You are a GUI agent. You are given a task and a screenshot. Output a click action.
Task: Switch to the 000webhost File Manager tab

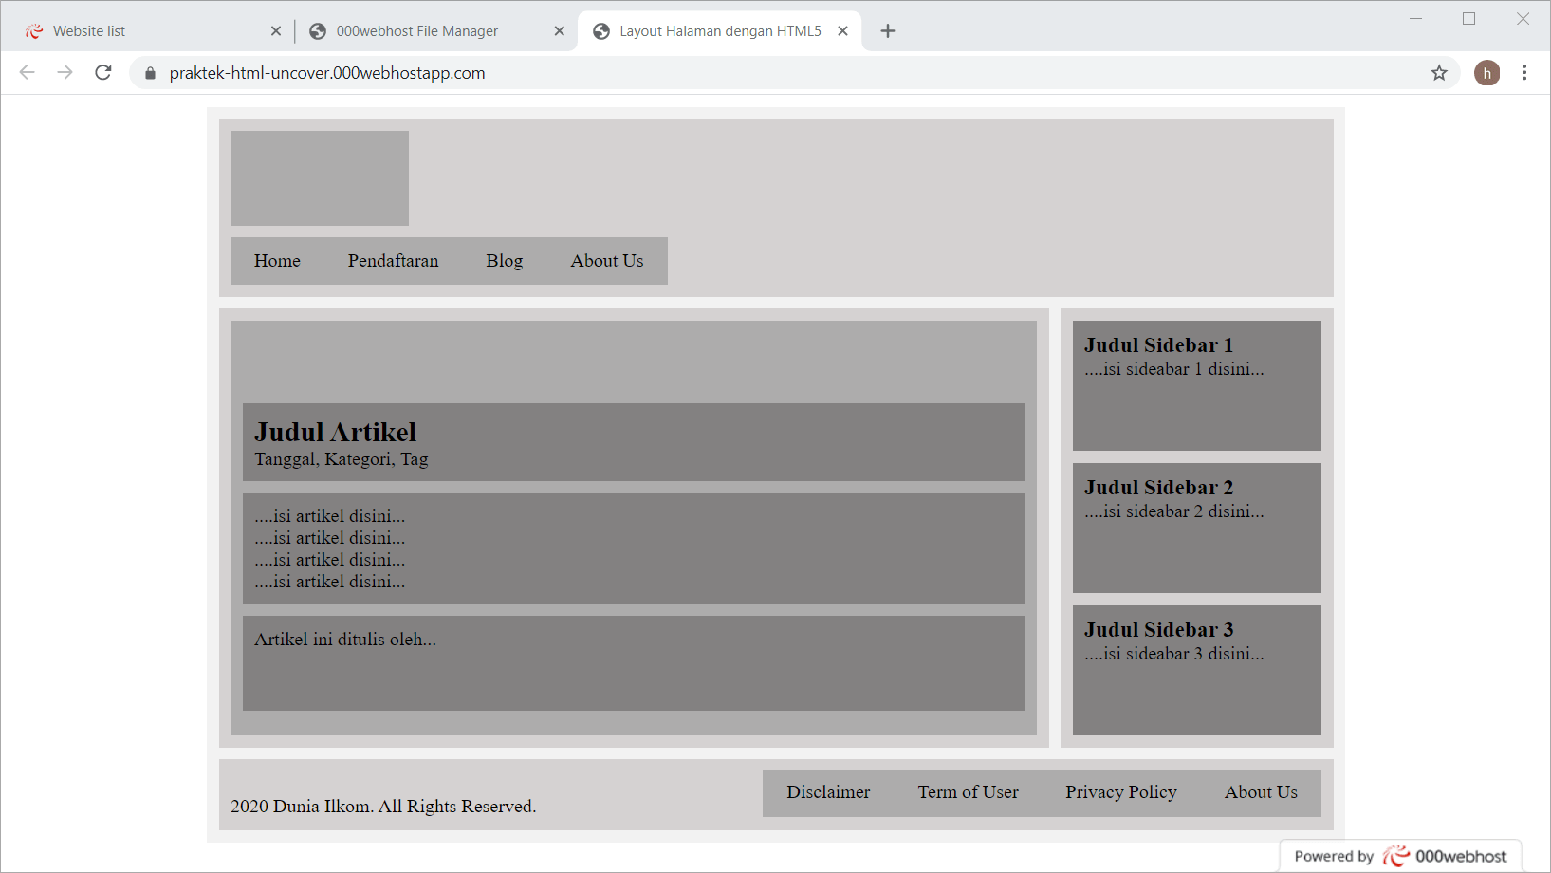click(x=436, y=31)
